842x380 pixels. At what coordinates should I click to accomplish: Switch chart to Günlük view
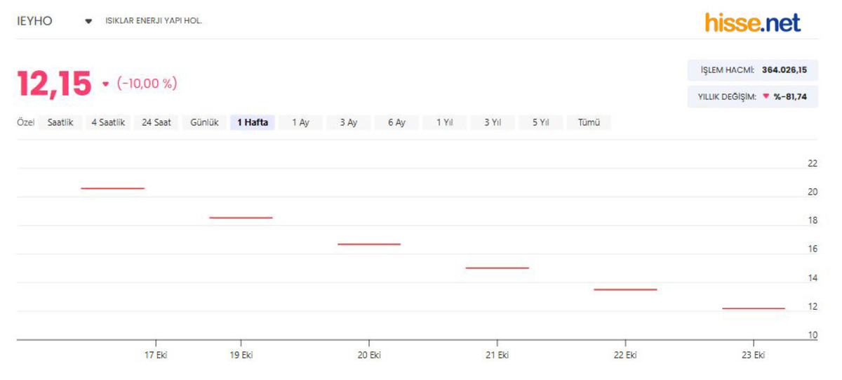click(204, 122)
